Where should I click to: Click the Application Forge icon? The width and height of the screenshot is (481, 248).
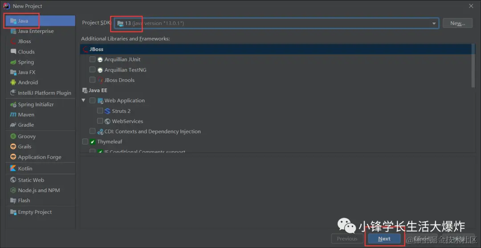pyautogui.click(x=13, y=157)
